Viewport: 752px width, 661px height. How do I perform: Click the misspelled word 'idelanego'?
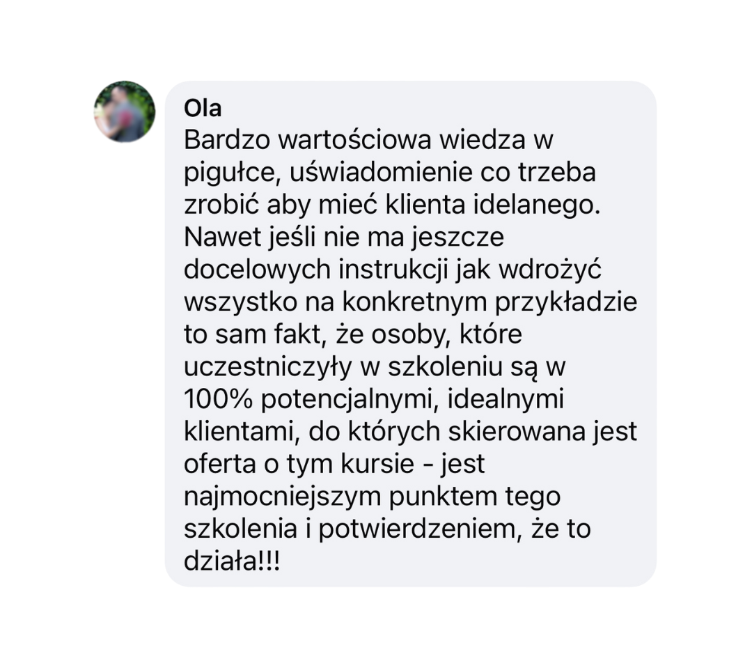[537, 205]
